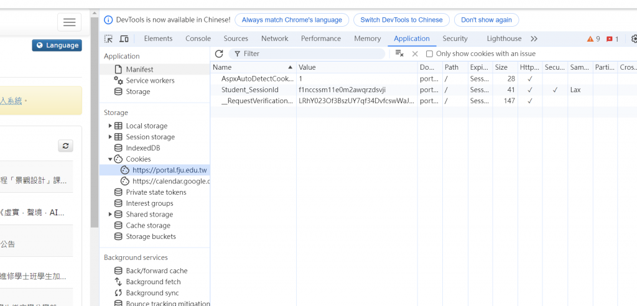Click the Language button on the webpage
The width and height of the screenshot is (637, 306).
click(57, 45)
